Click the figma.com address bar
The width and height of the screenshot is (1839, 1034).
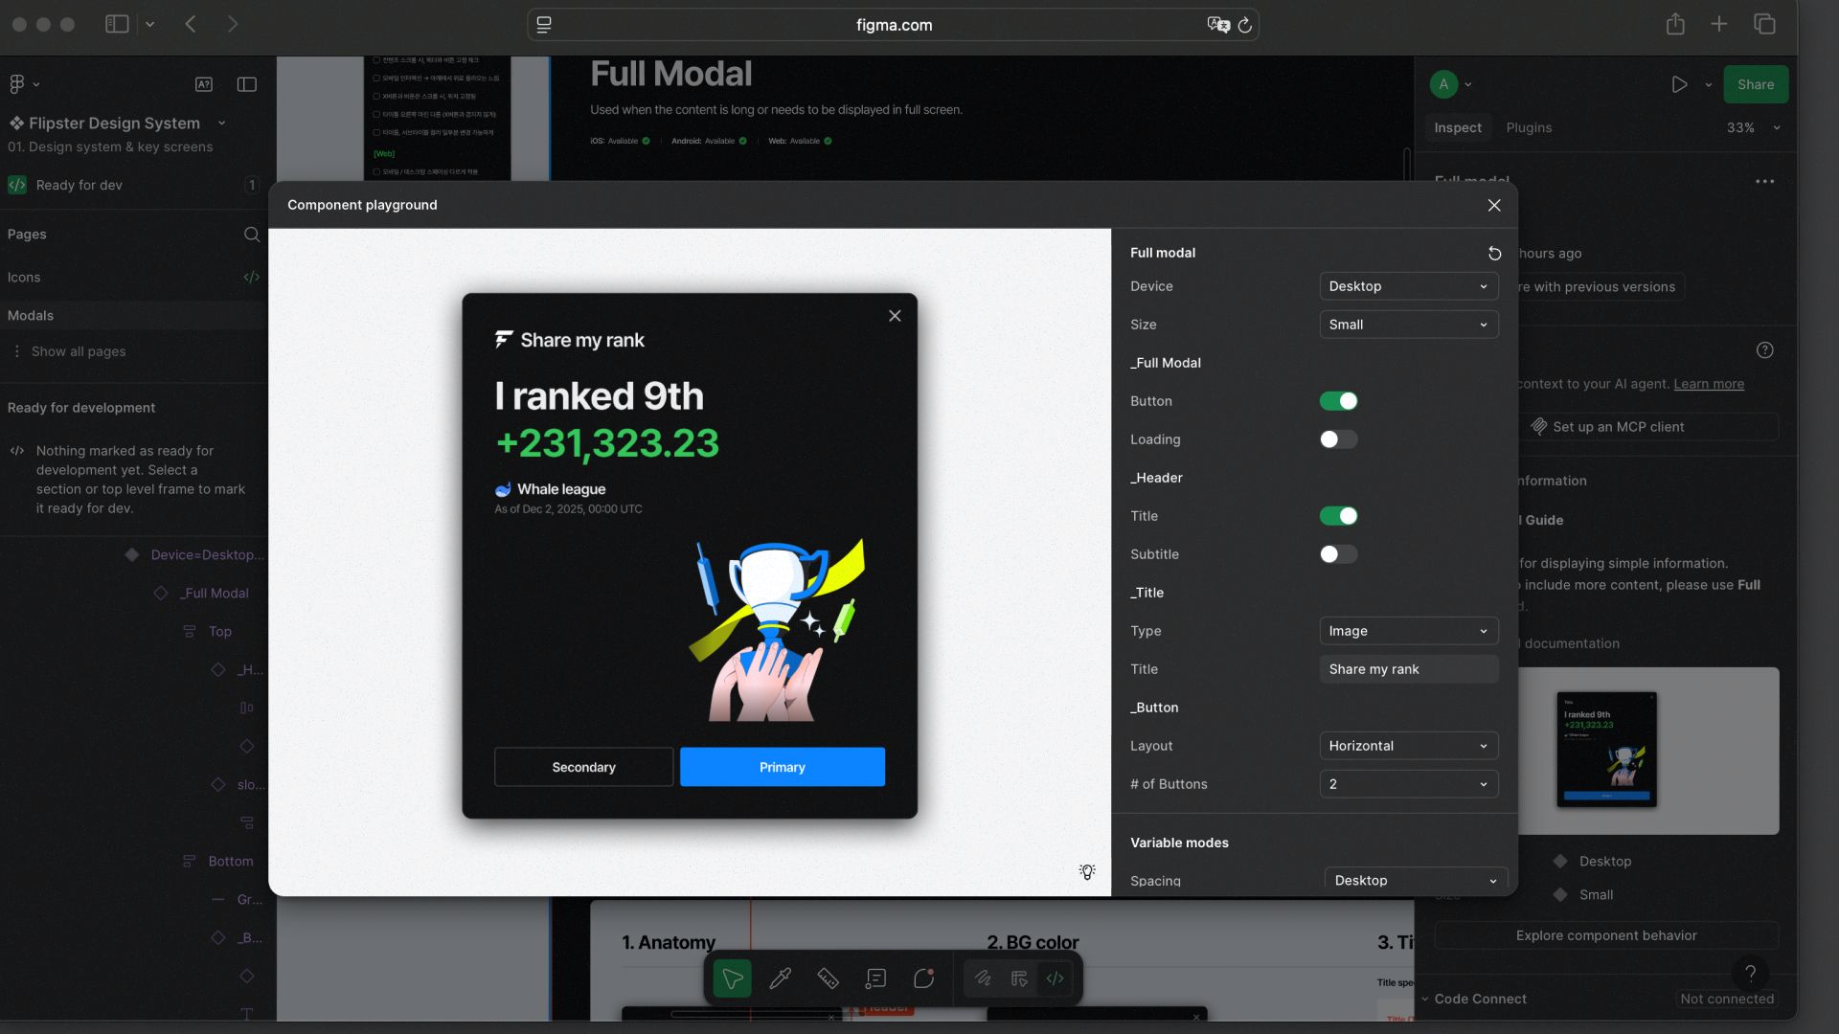click(x=893, y=25)
